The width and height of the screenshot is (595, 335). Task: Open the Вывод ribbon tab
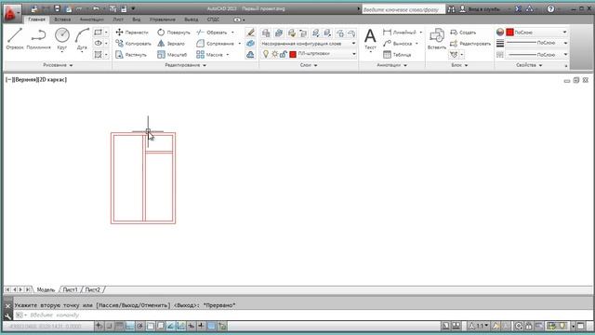[191, 20]
